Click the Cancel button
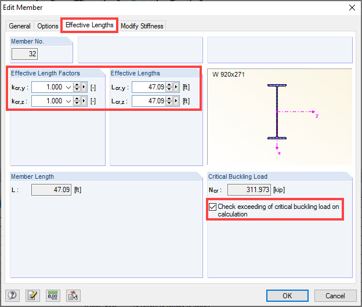The width and height of the screenshot is (362, 307). click(335, 295)
